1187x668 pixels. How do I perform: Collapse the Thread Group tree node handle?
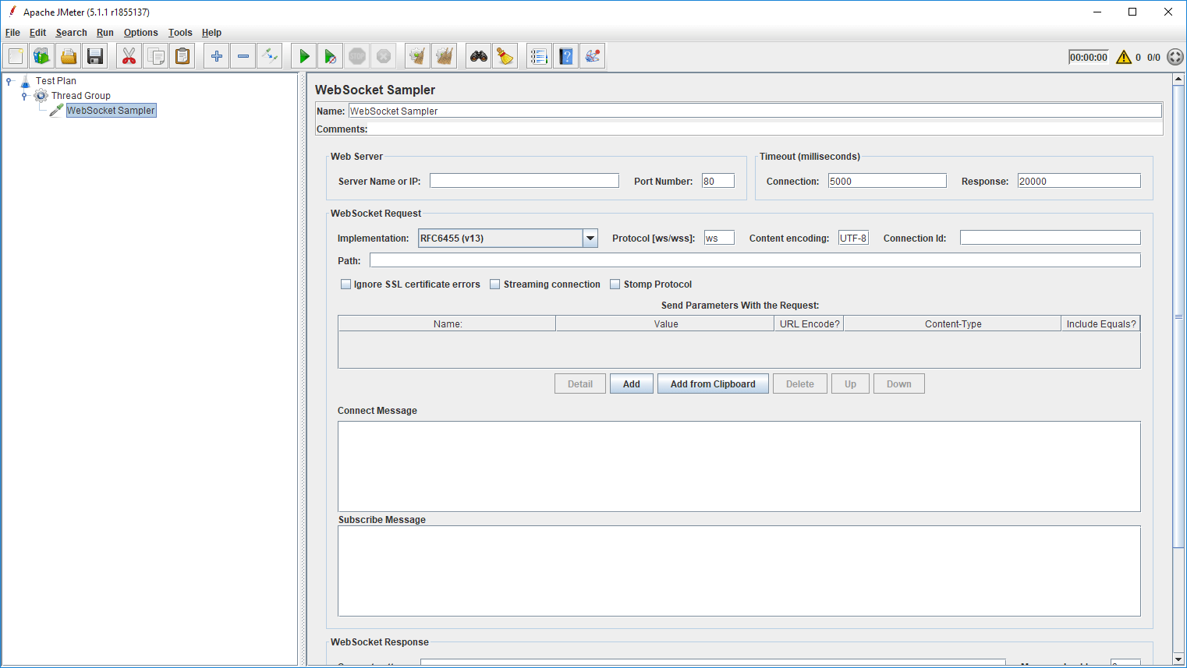(x=24, y=96)
